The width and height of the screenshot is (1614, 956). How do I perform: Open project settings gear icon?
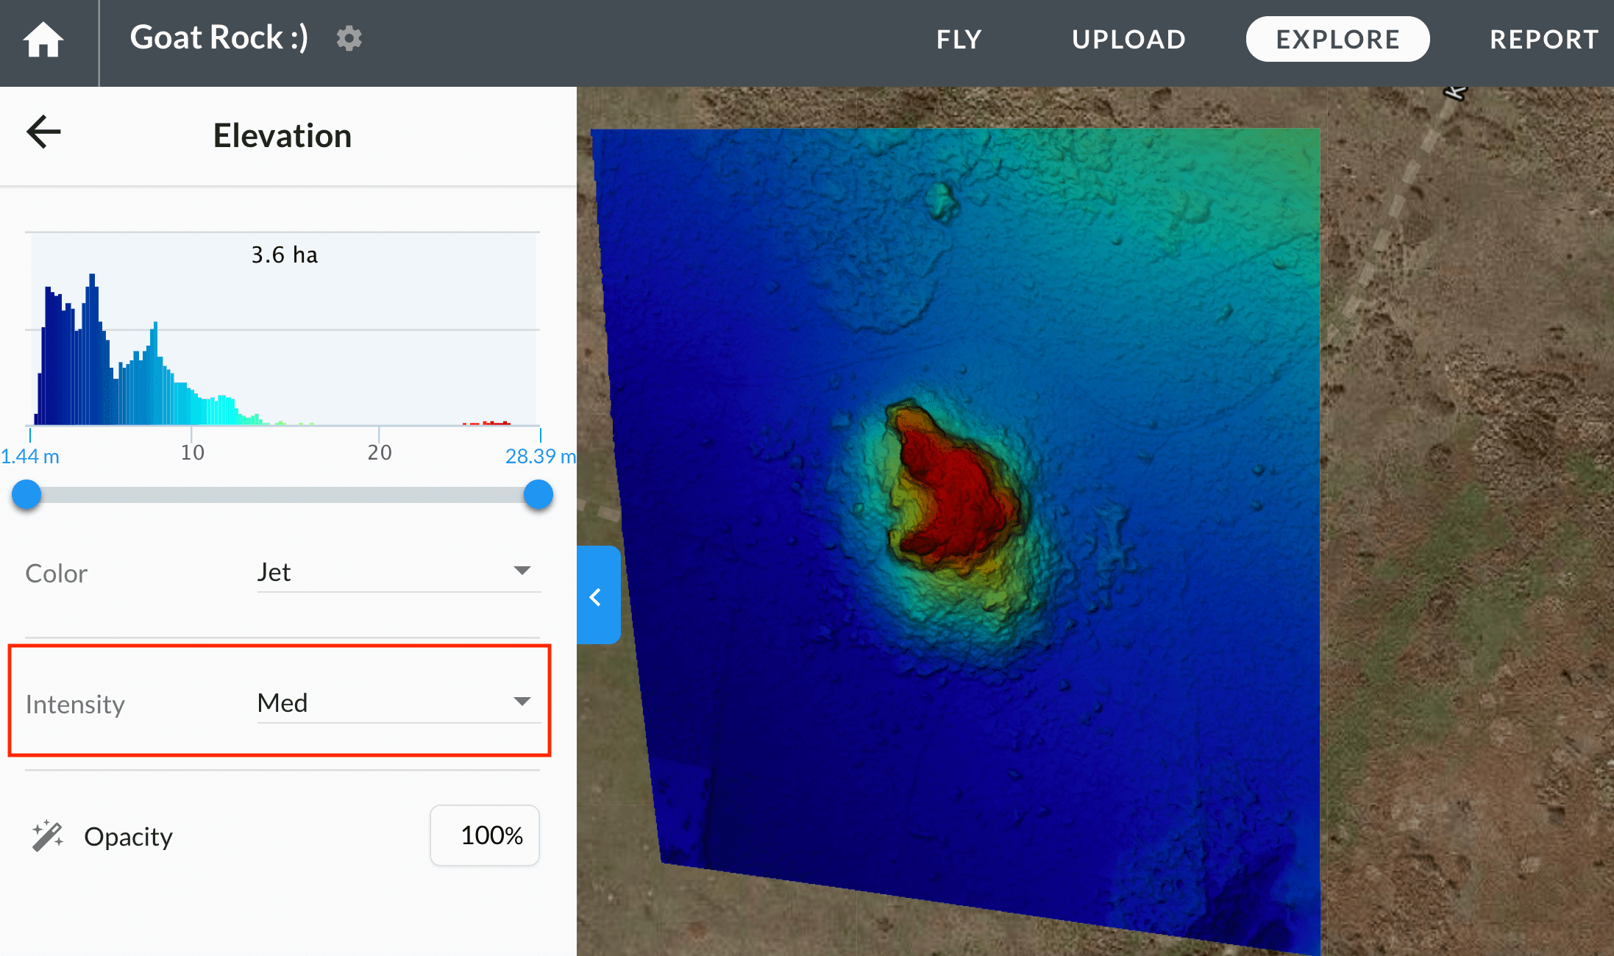(349, 38)
